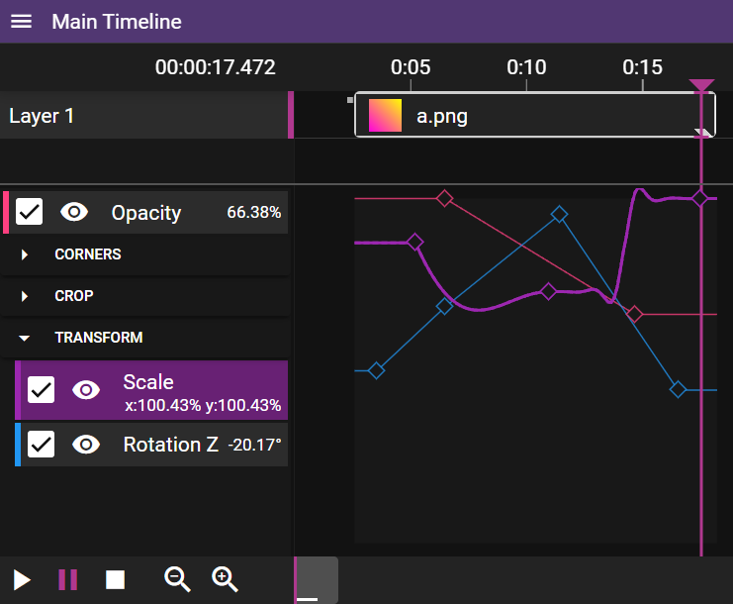Select last red Opacity keyframe diamond
The image size is (733, 604).
(634, 314)
